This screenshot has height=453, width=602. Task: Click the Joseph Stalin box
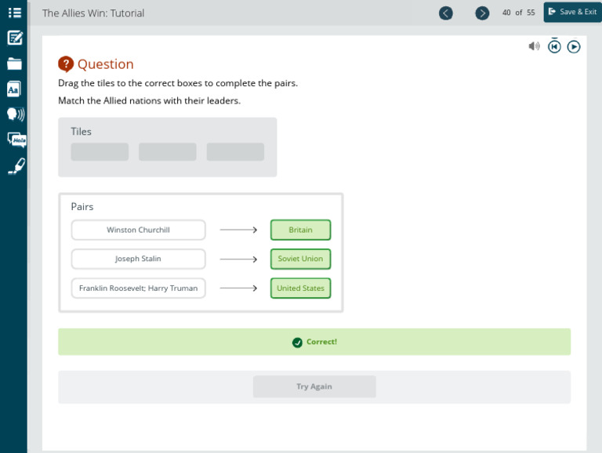[x=138, y=259]
